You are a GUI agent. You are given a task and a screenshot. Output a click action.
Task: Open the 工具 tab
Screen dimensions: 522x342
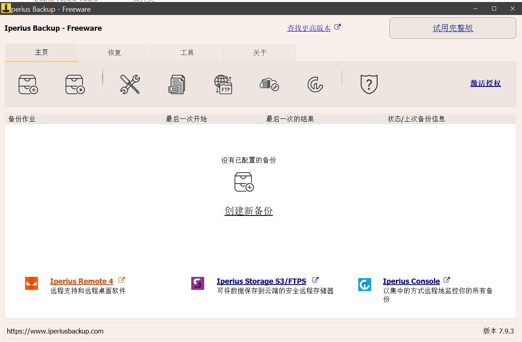coord(187,53)
